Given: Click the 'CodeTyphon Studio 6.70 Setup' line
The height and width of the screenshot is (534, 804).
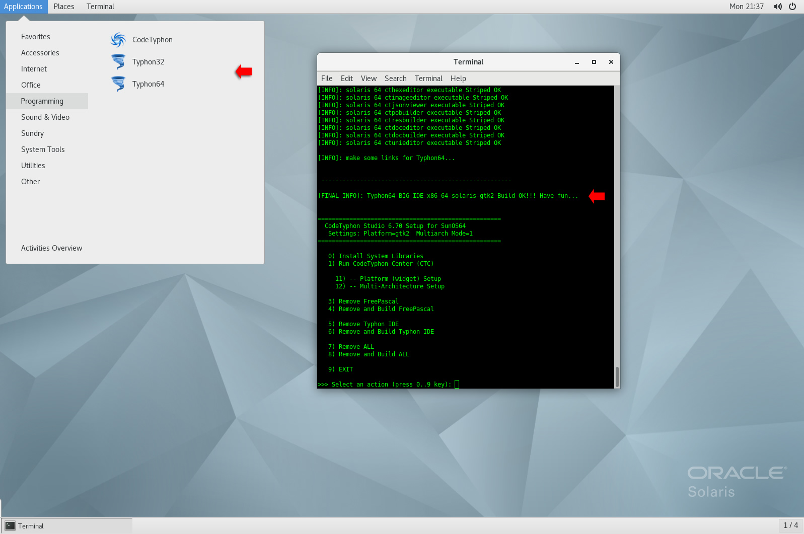Looking at the screenshot, I should 395,226.
